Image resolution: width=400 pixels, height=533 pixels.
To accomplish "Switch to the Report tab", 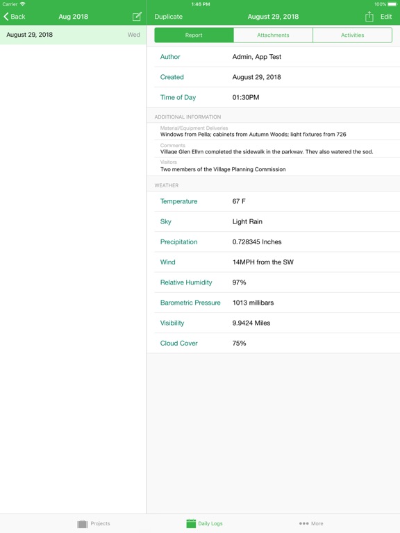I will pos(194,35).
